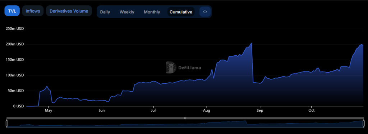Choose the Weekly interval option
The height and width of the screenshot is (134, 368).
127,12
